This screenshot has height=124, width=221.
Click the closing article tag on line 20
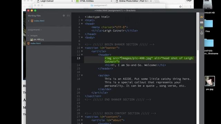coord(100,93)
